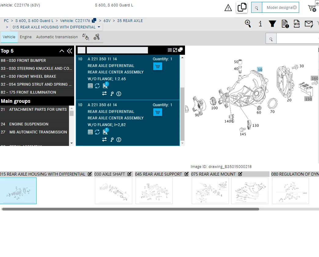Open the document with alert icon
This screenshot has height=257, width=319.
[x=285, y=24]
